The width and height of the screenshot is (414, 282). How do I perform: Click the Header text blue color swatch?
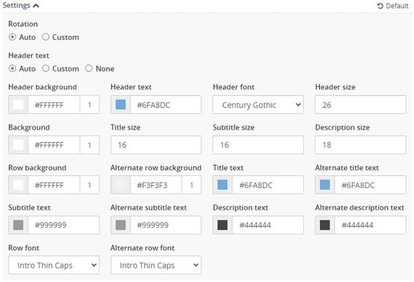(121, 105)
